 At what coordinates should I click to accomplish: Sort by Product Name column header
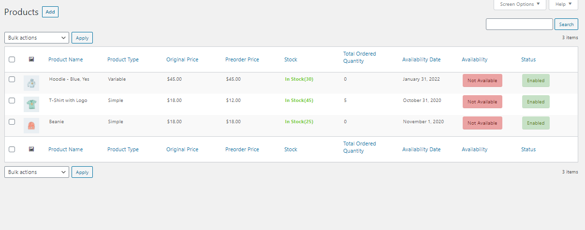tap(65, 59)
